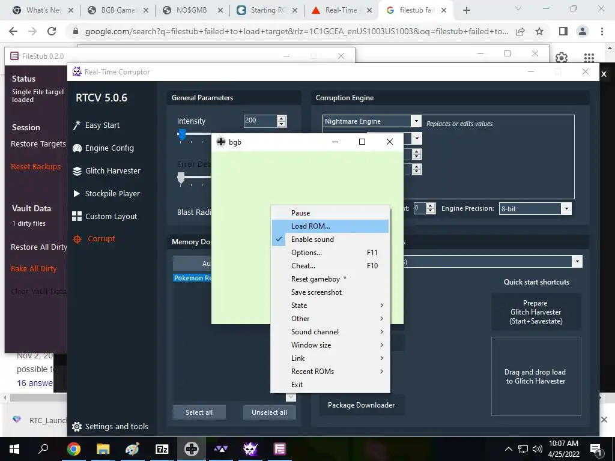Adjust the Error Delay slider handle
This screenshot has height=461, width=615.
(x=181, y=178)
